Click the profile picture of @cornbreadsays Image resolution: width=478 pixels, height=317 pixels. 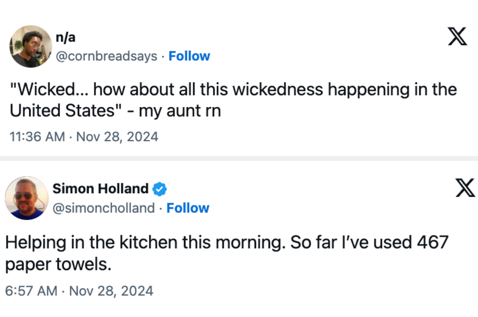tap(30, 46)
